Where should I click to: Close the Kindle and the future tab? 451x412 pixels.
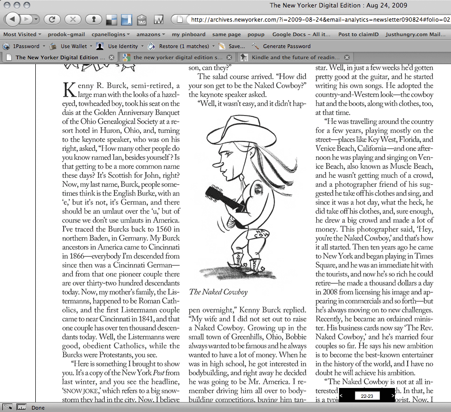coord(347,58)
